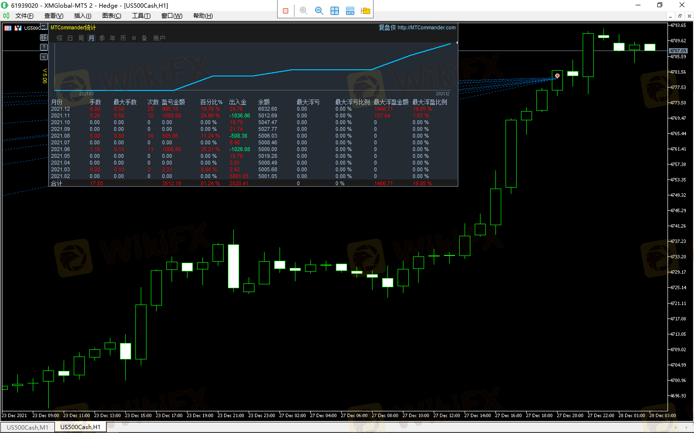
Task: Restore the inner chart window
Action: click(x=680, y=16)
